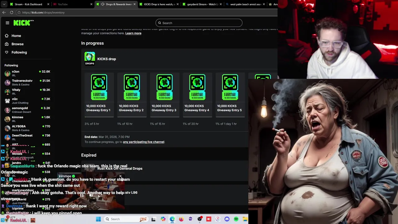Click the '1% of 1 day 1 hr' text

pyautogui.click(x=226, y=124)
